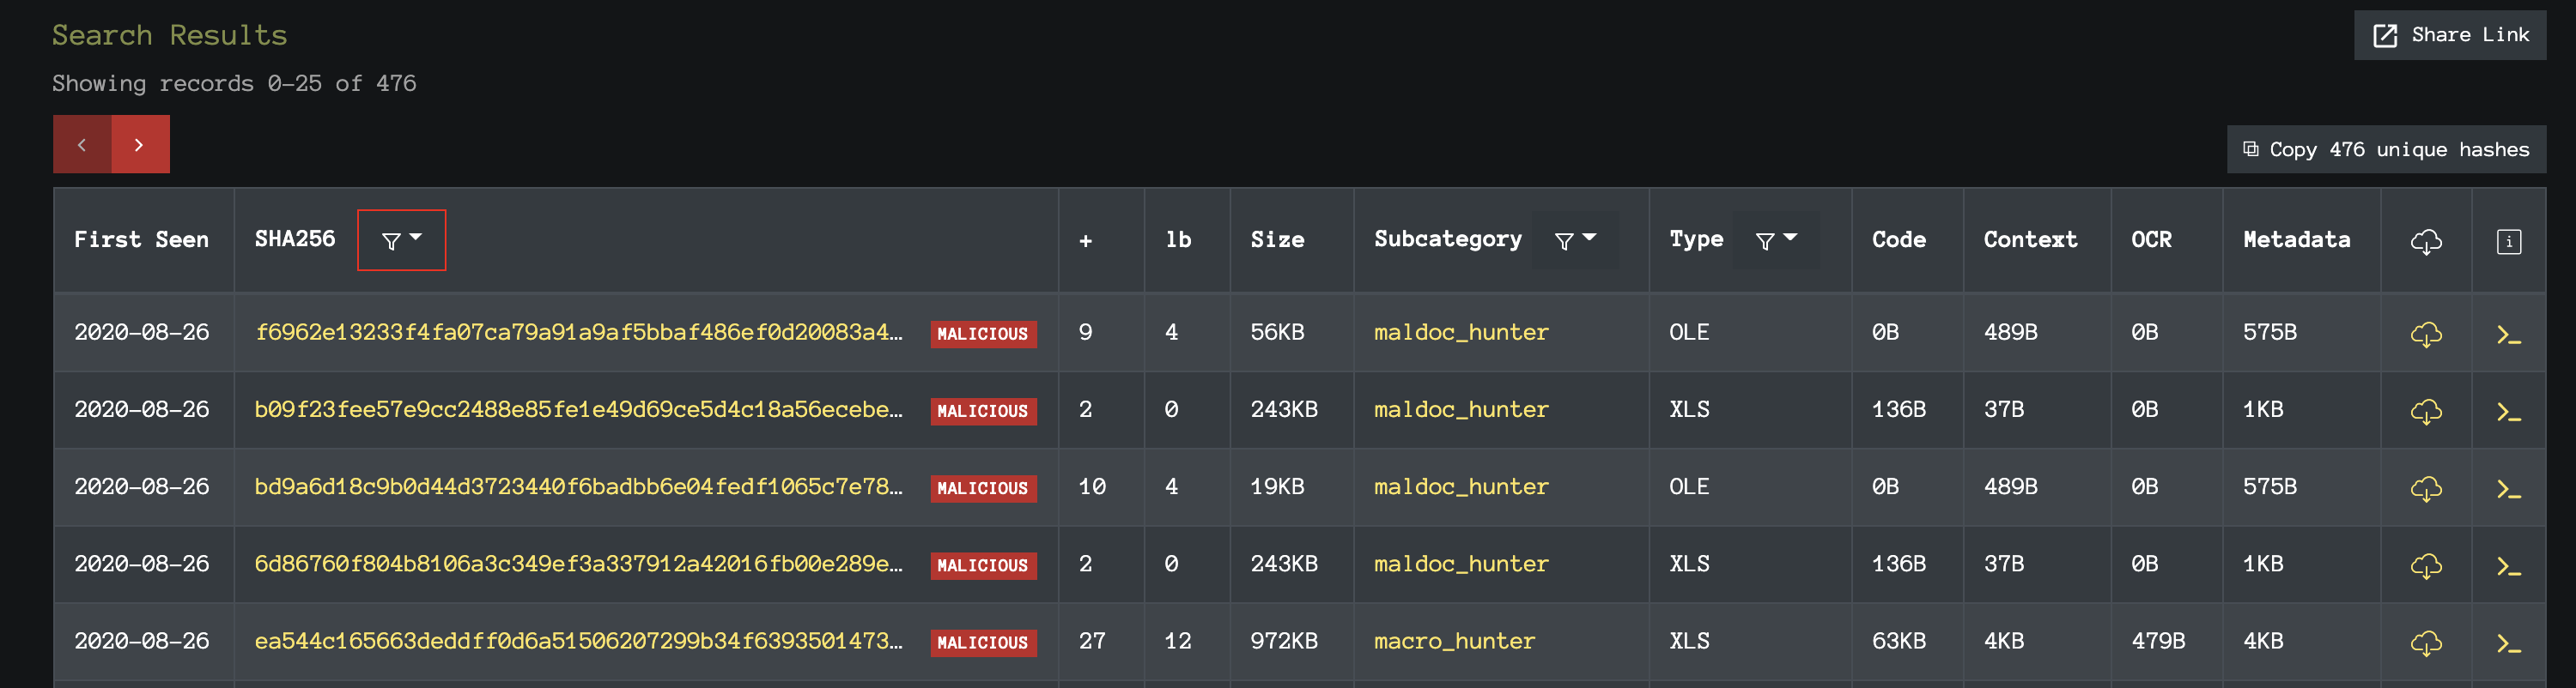Click MALICIOUS badge on b09f23fee57e row
Viewport: 2576px width, 688px height.
pos(983,412)
